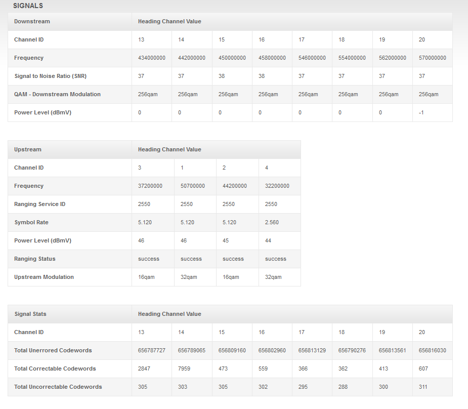Select upstream modulation 32qam for channel 4
468x409 pixels.
click(273, 277)
